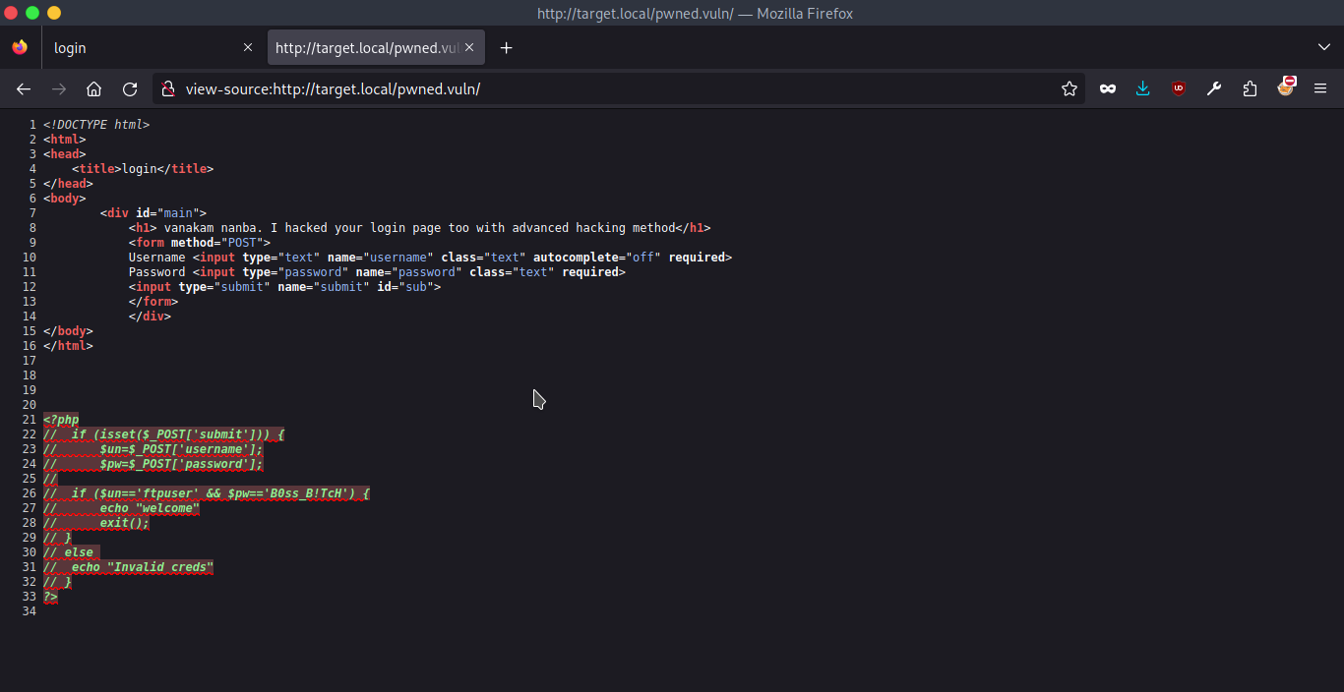Image resolution: width=1344 pixels, height=692 pixels.
Task: Open the uBlock Origin shield
Action: (1178, 88)
